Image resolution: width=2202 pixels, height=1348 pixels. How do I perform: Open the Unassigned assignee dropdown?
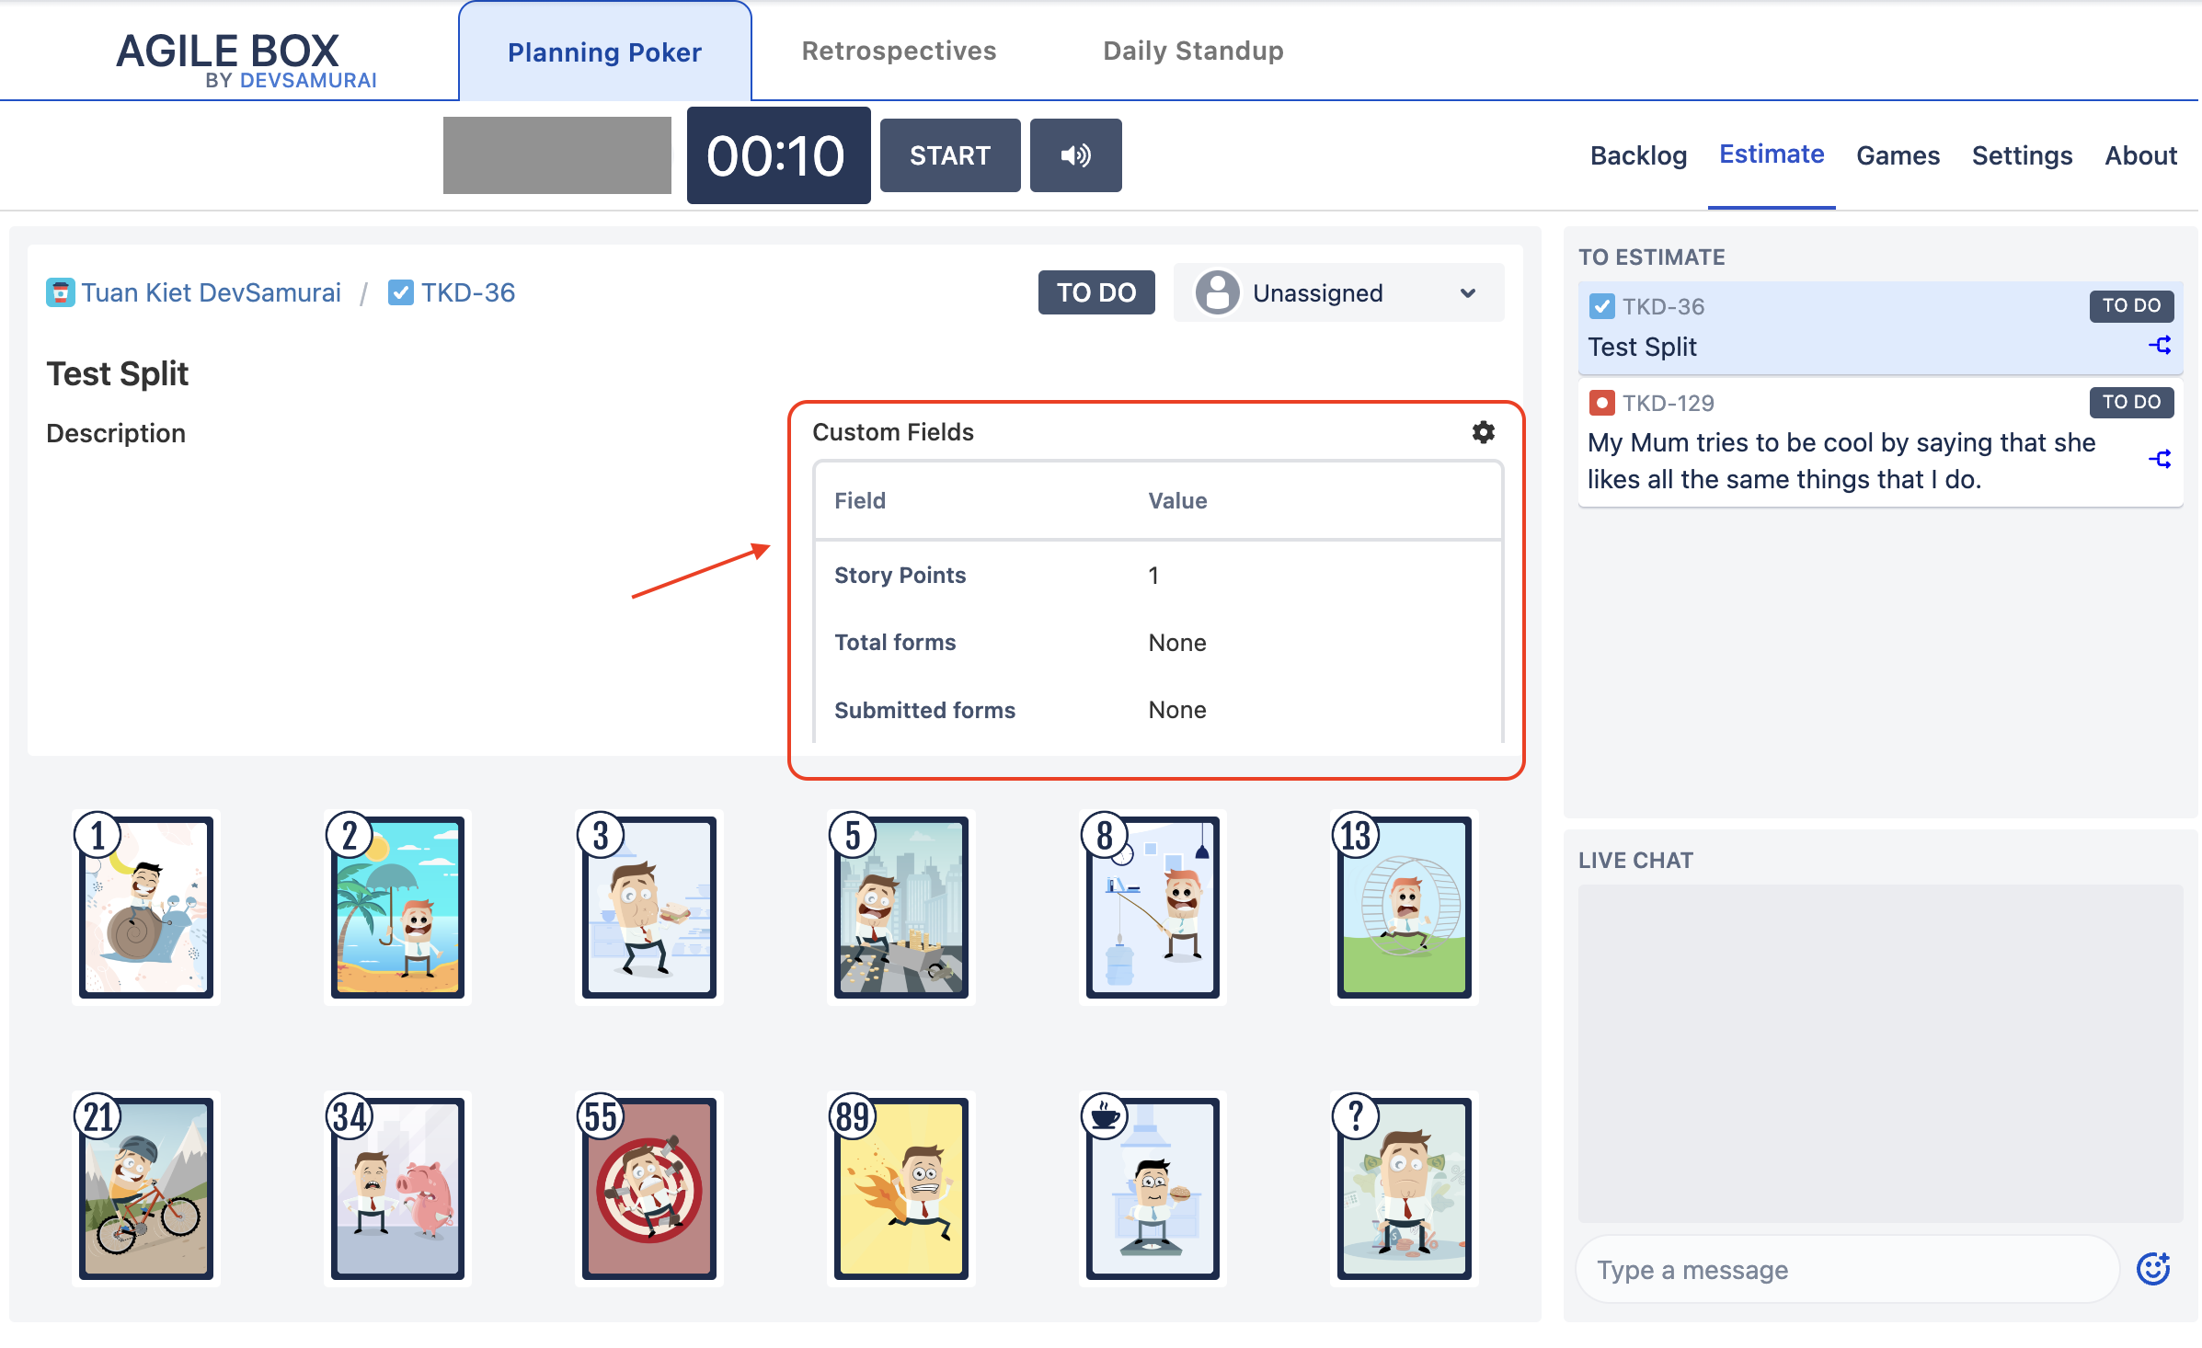pyautogui.click(x=1338, y=292)
